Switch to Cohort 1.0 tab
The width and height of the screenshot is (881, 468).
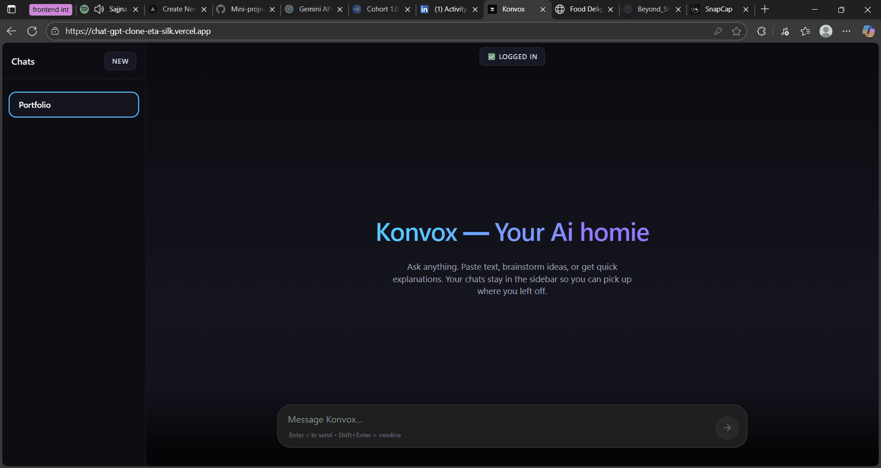(383, 9)
